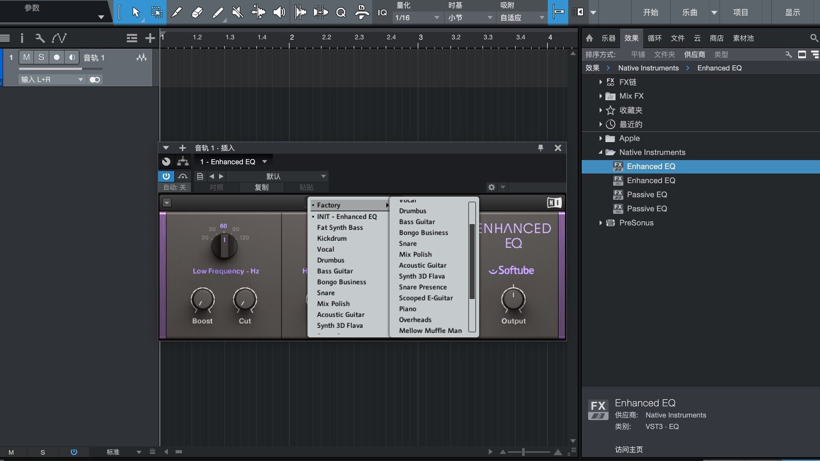The image size is (820, 461).
Task: Select the Passive EQ VST3 entry
Action: click(x=647, y=195)
